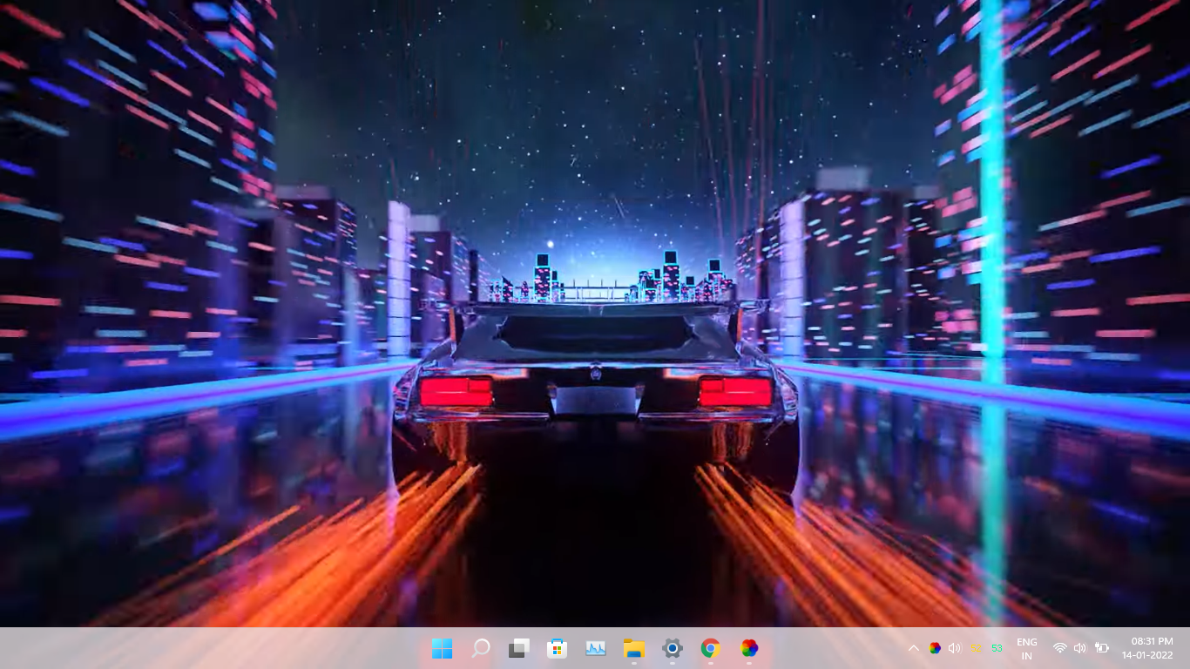This screenshot has height=669, width=1190.
Task: Launch Google Chrome
Action: 710,648
